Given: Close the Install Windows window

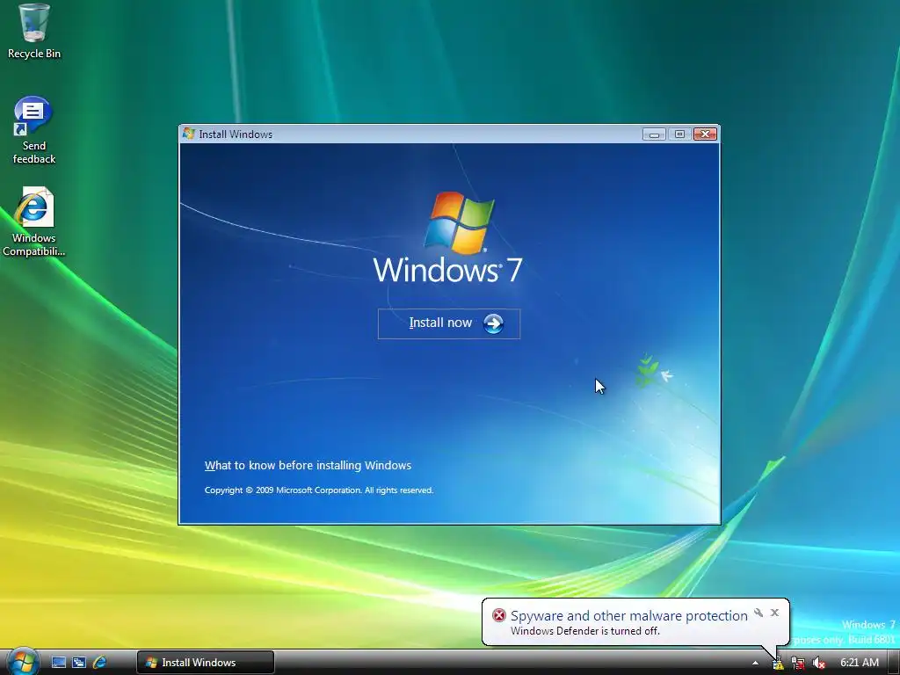Looking at the screenshot, I should click(705, 134).
